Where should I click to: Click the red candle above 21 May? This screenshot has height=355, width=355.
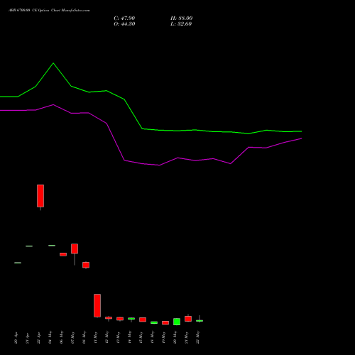click(x=188, y=319)
